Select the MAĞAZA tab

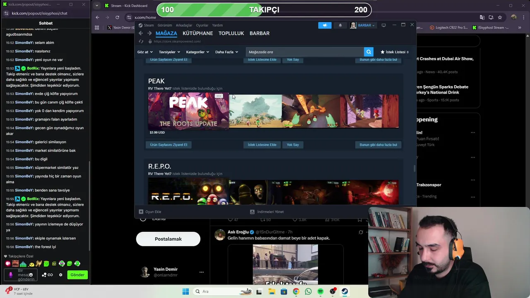(x=166, y=33)
